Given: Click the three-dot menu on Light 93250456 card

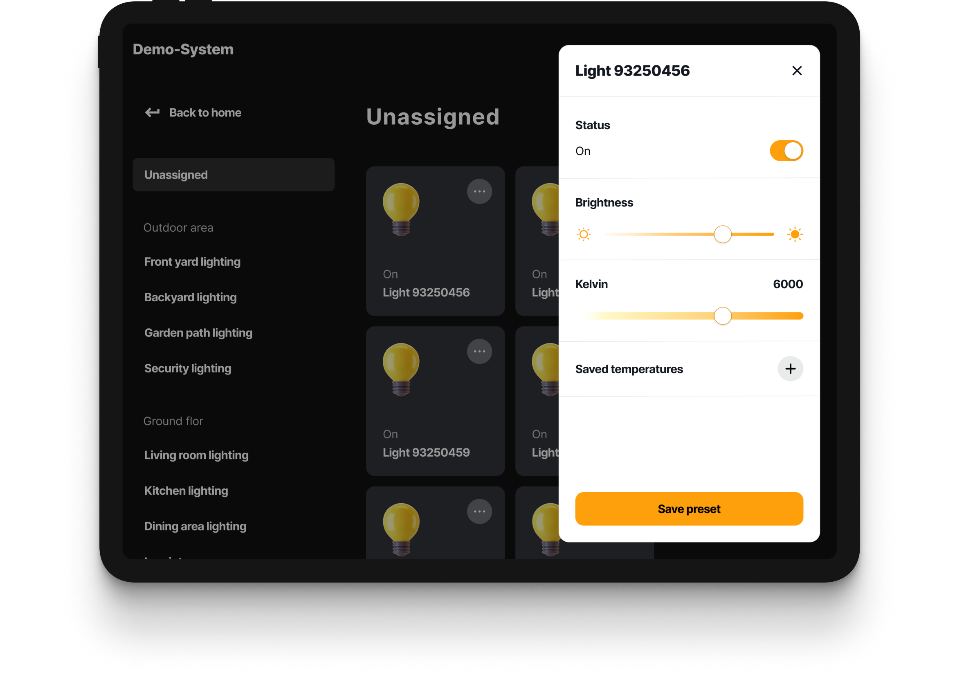Looking at the screenshot, I should [479, 192].
